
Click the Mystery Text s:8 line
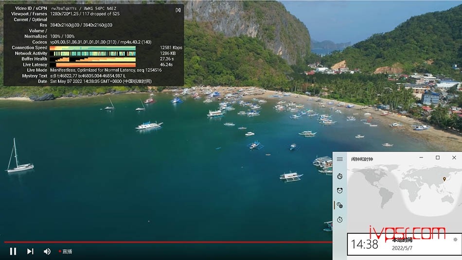click(x=88, y=76)
